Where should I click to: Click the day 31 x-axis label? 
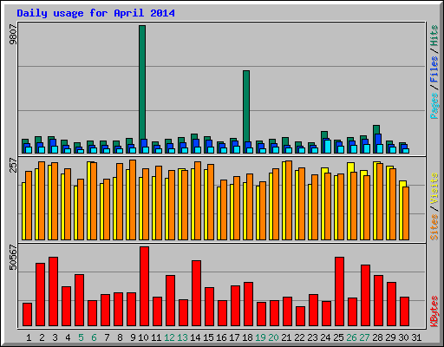click(416, 337)
